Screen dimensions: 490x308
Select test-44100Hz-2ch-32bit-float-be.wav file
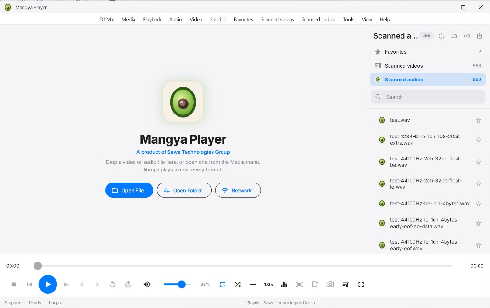click(x=425, y=162)
